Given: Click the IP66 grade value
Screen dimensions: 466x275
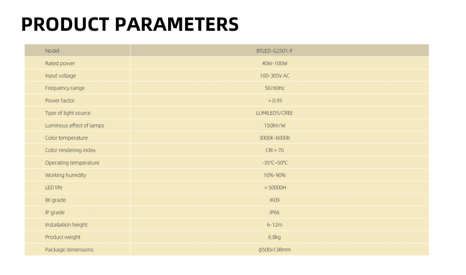Looking at the screenshot, I should point(275,212).
